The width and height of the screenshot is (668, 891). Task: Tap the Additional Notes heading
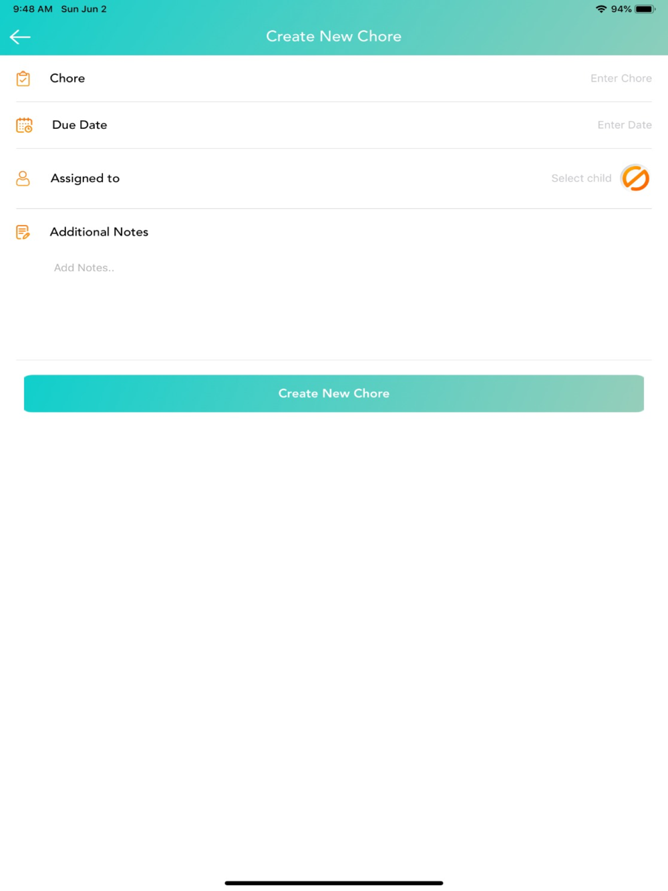[x=99, y=232]
